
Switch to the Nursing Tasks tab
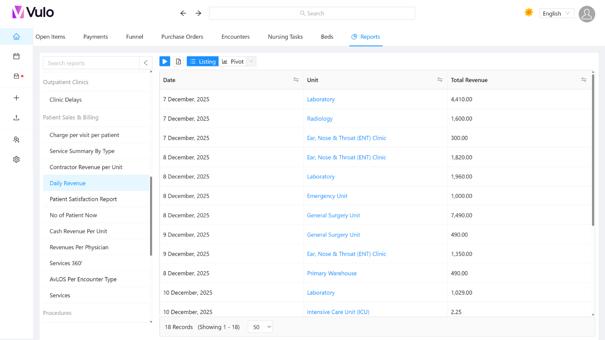point(285,37)
